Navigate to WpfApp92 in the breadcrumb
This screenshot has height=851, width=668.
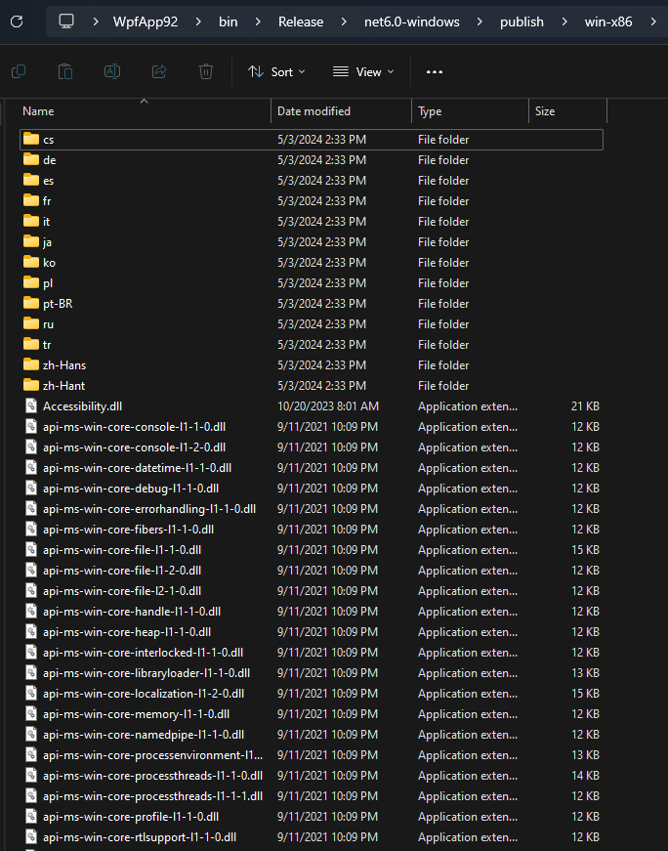(x=146, y=21)
